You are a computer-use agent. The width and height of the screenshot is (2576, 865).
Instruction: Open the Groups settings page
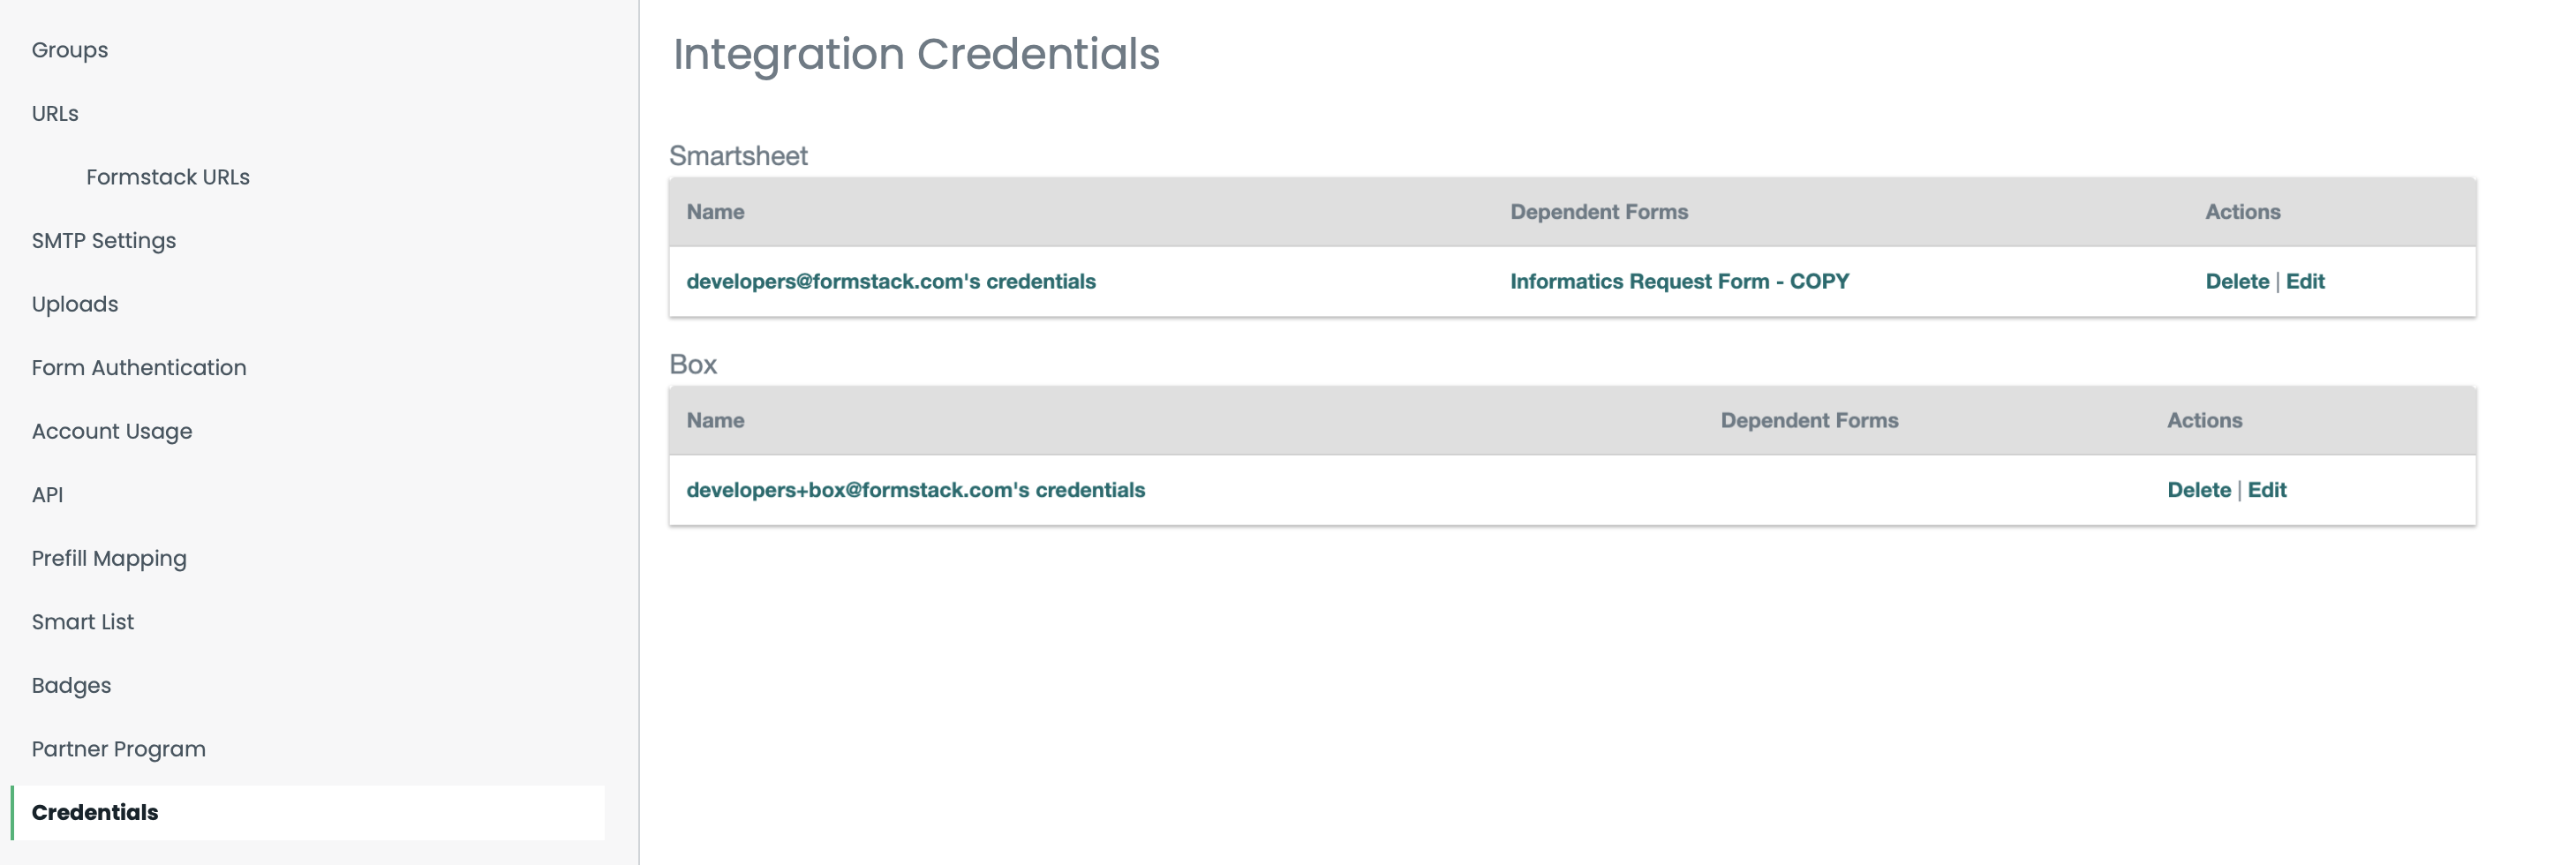coord(70,50)
